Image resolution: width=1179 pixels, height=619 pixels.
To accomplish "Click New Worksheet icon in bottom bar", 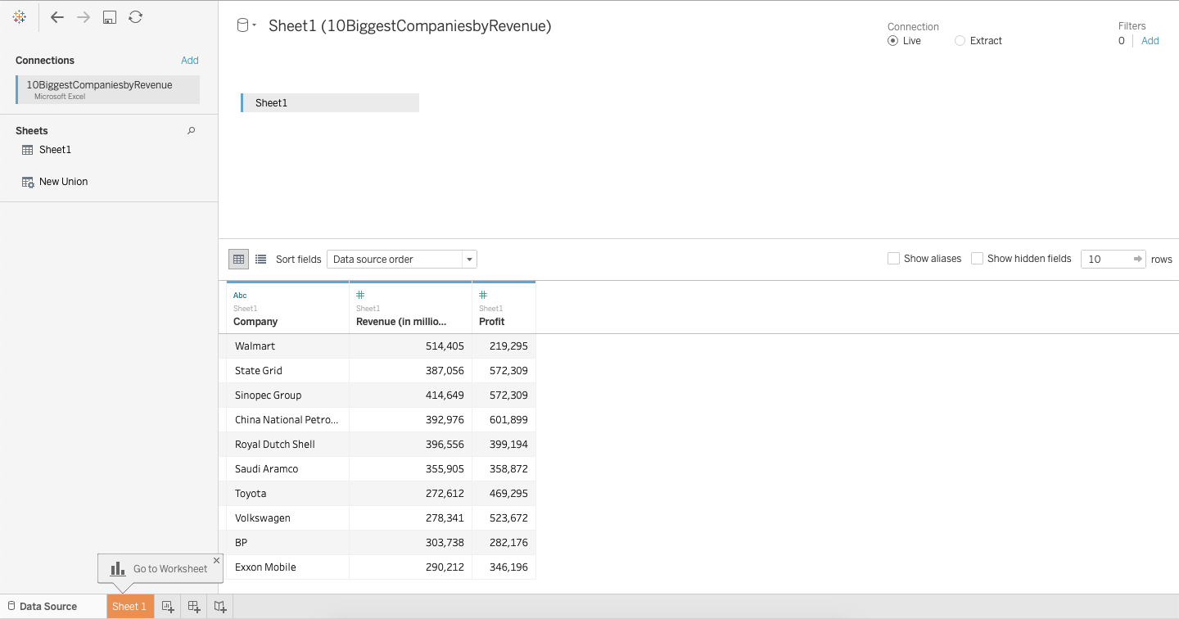I will (167, 607).
